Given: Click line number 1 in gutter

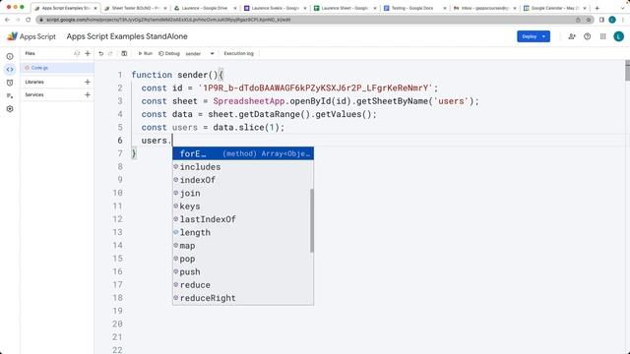Looking at the screenshot, I should click(x=120, y=75).
